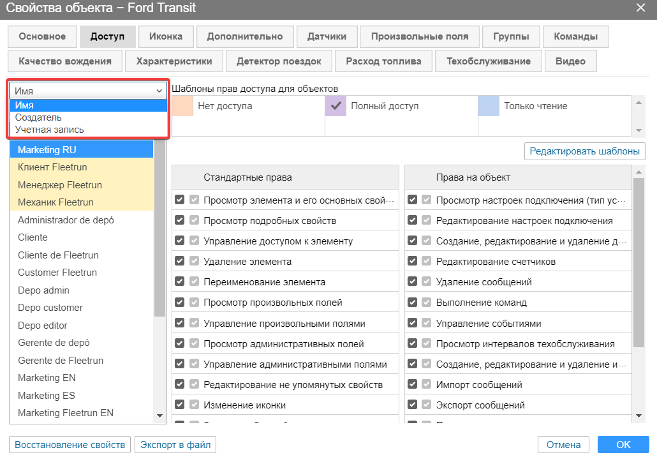Choose 'Создатель' from the dropdown list

pos(39,117)
